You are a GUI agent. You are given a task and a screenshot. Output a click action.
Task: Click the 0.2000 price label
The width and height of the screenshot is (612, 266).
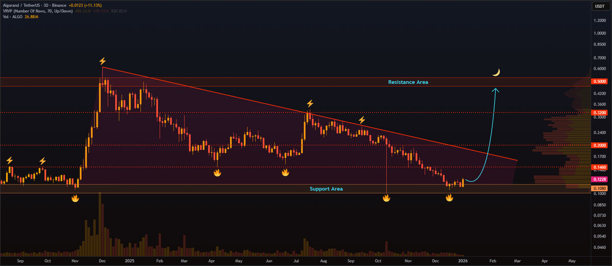click(x=599, y=145)
